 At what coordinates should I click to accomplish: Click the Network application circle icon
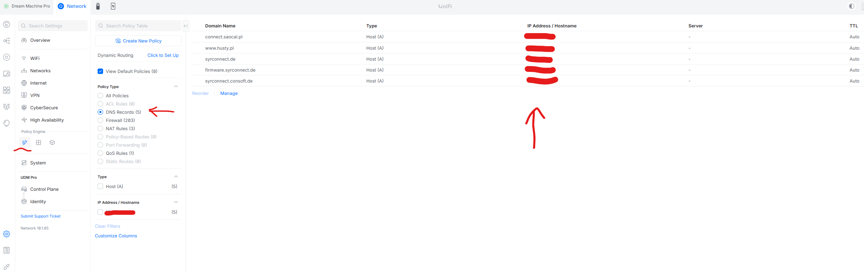pos(61,6)
